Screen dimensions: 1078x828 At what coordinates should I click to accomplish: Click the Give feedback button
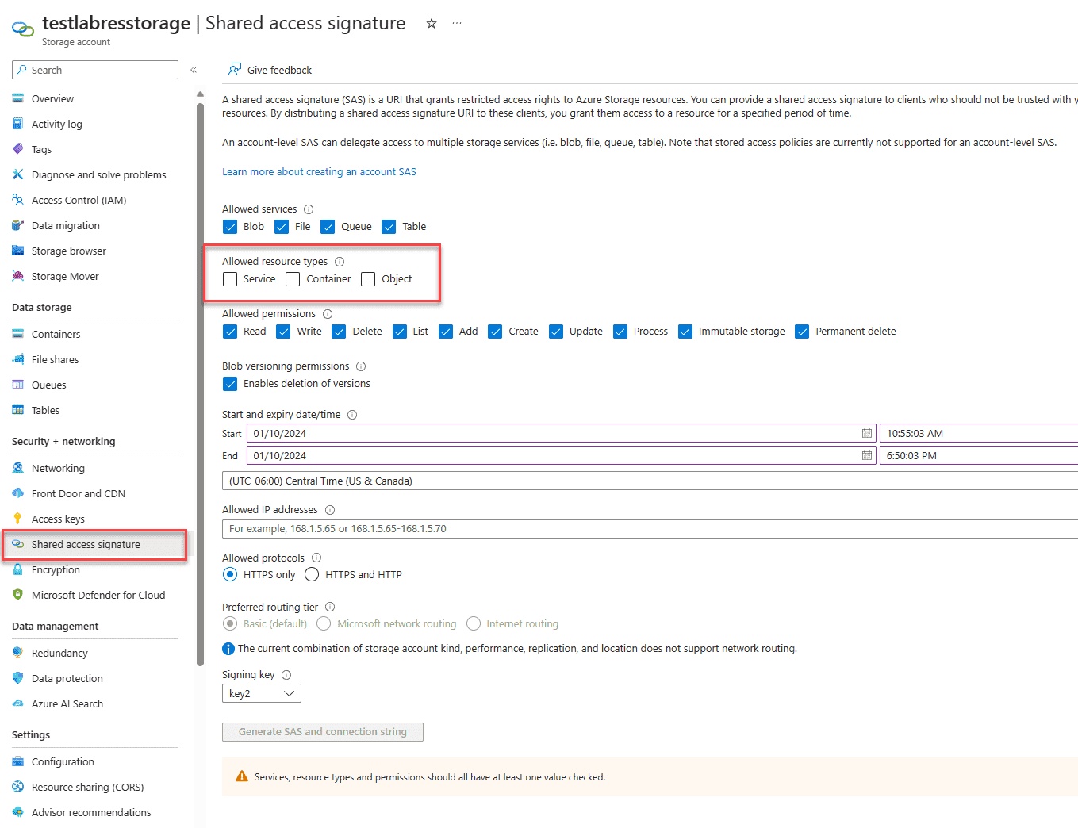(x=270, y=70)
